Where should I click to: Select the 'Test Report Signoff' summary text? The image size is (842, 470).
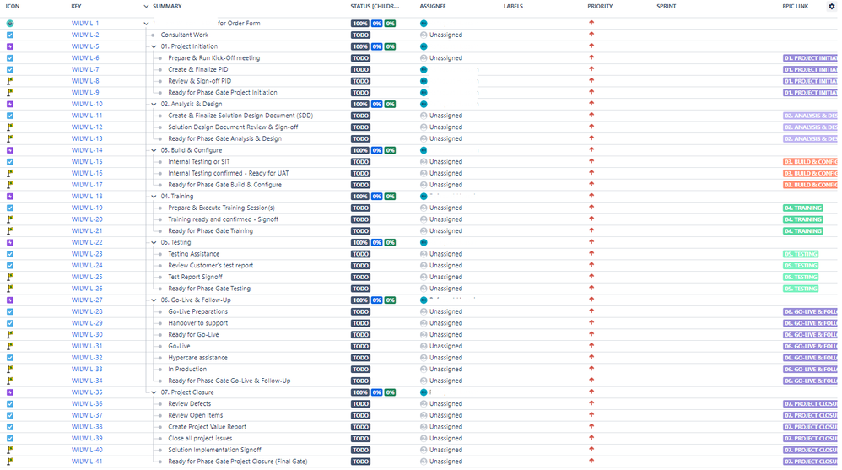(x=195, y=277)
